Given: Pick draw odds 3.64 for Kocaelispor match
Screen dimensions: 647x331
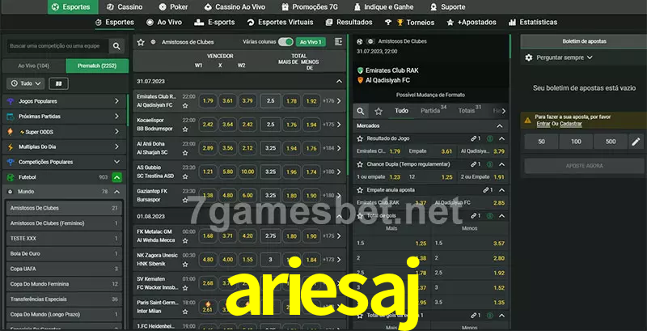Looking at the screenshot, I should (228, 125).
